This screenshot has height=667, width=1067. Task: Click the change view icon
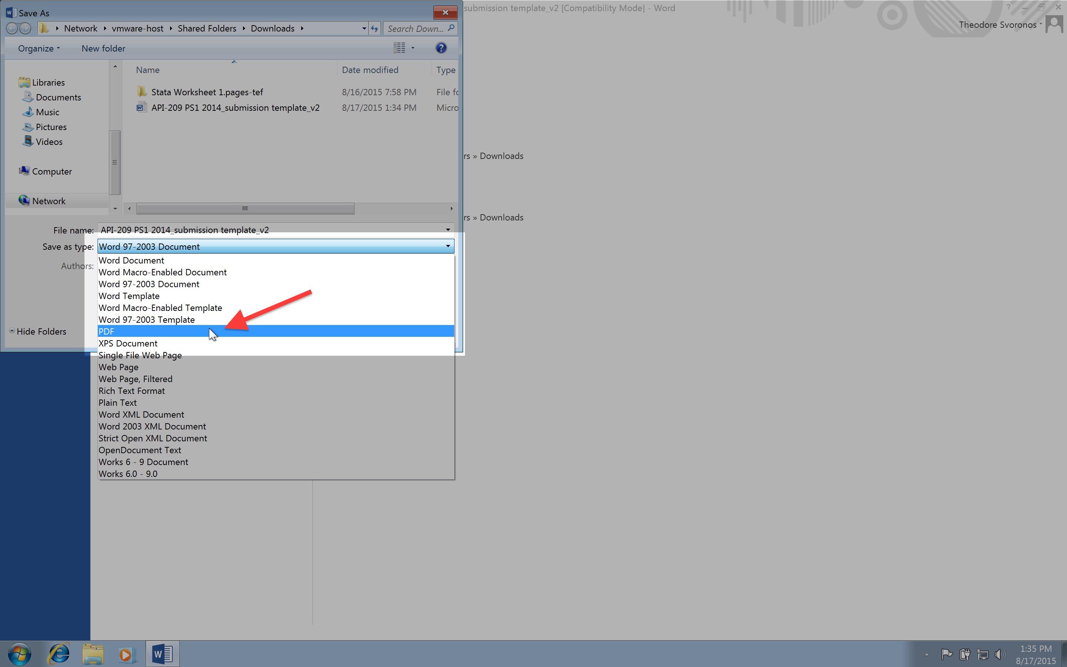399,48
